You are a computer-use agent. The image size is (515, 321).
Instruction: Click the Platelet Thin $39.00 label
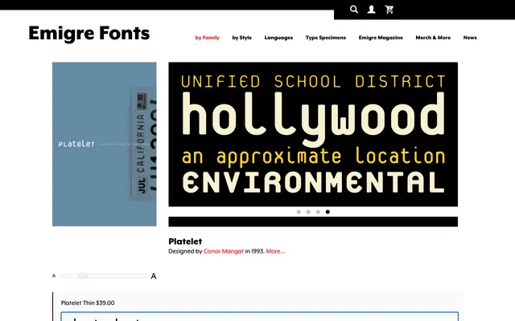88,303
